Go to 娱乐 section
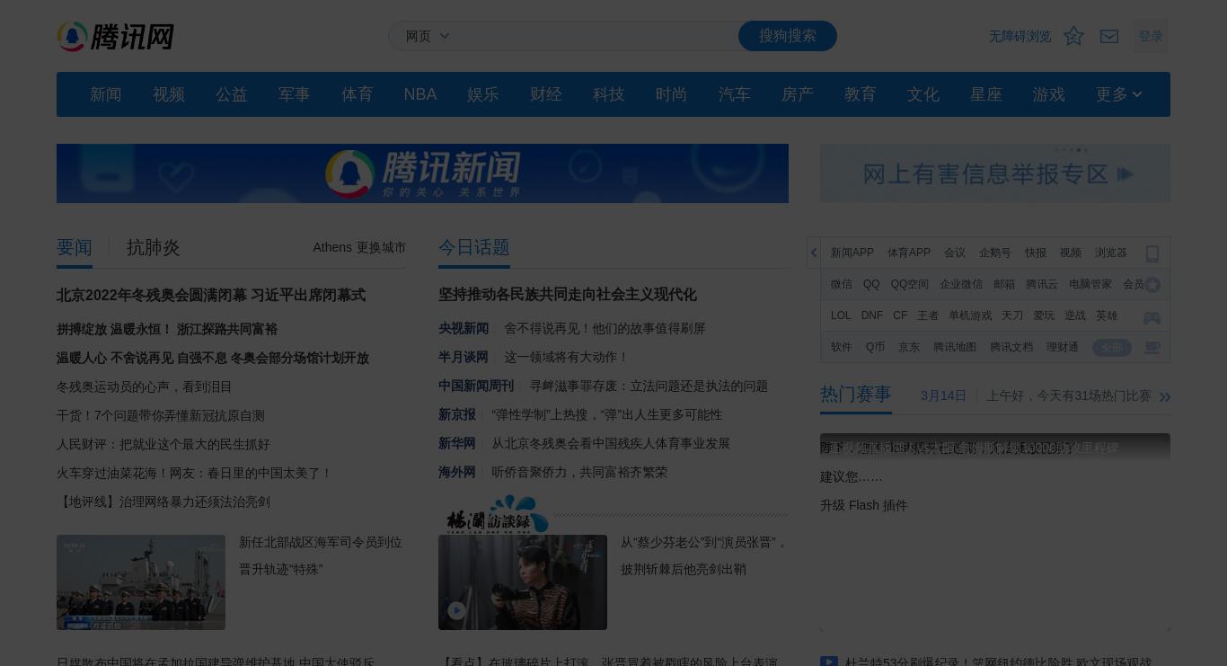1227x666 pixels. tap(483, 94)
